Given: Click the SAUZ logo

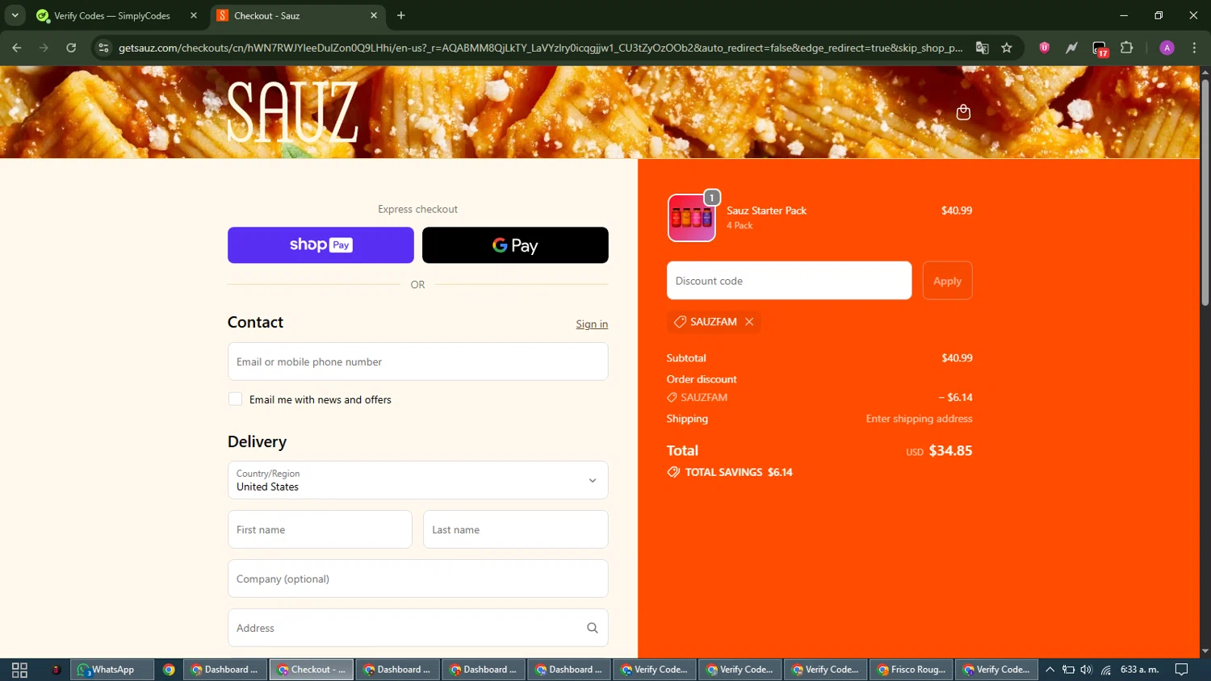Looking at the screenshot, I should [292, 112].
